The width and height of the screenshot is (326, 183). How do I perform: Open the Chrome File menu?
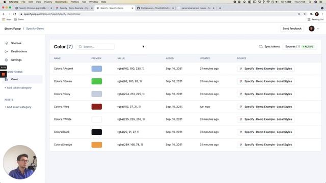point(23,2)
